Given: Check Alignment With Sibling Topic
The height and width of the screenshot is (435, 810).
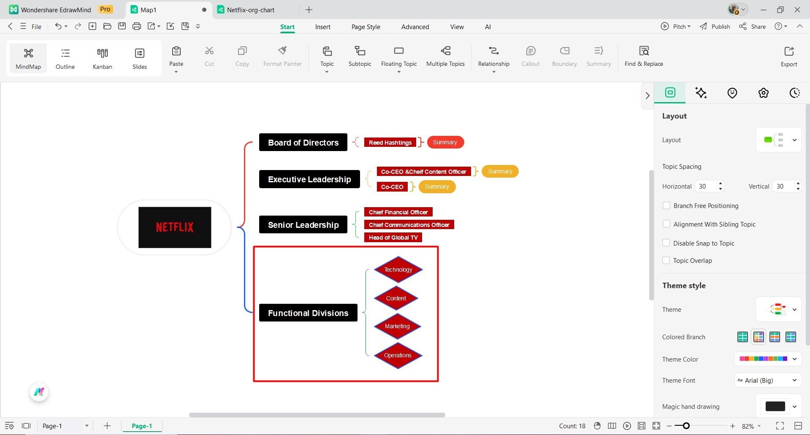Looking at the screenshot, I should (x=666, y=224).
